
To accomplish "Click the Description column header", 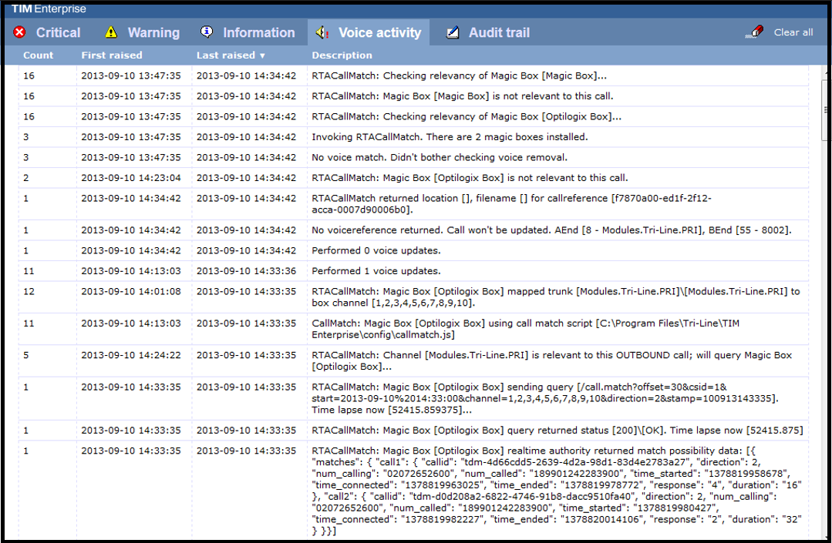I will click(x=342, y=55).
